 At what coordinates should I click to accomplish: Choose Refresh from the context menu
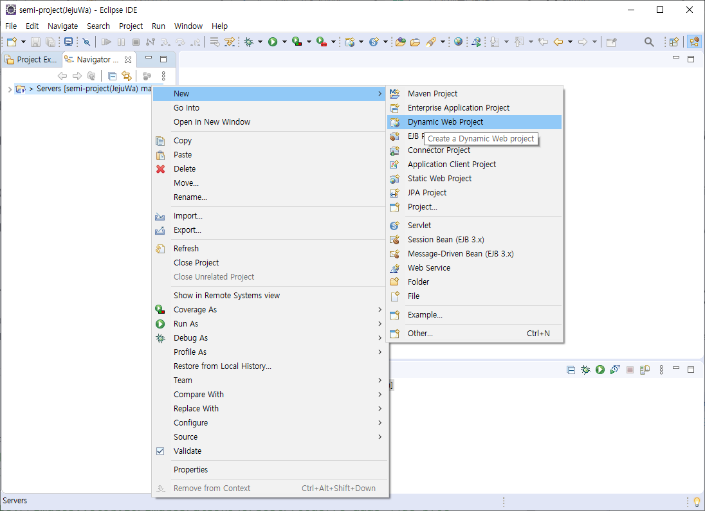[x=270, y=249]
